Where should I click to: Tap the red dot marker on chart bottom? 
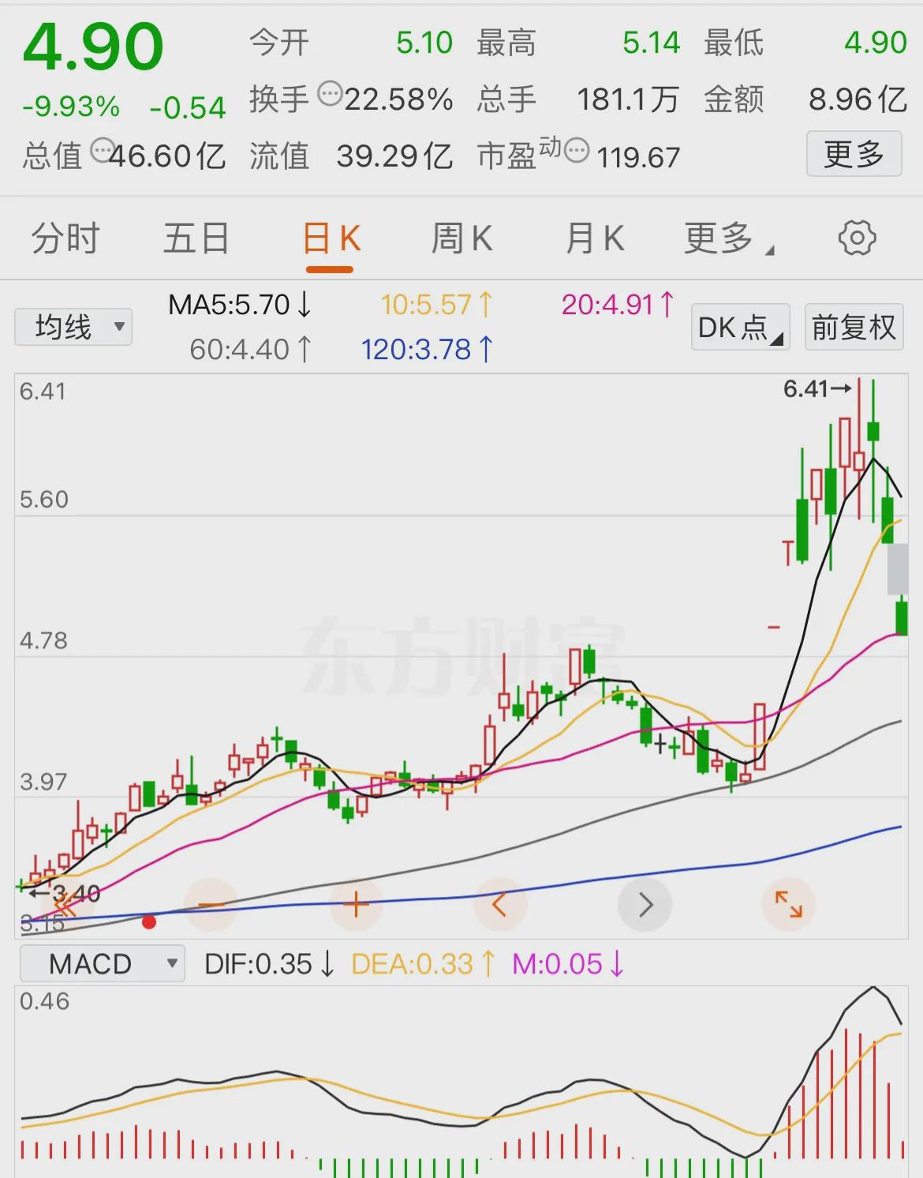[x=148, y=921]
